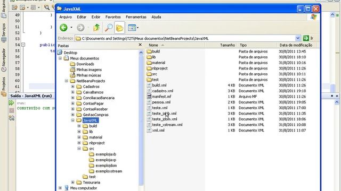Click in the address path field
The width and height of the screenshot is (341, 191).
pyautogui.click(x=185, y=38)
